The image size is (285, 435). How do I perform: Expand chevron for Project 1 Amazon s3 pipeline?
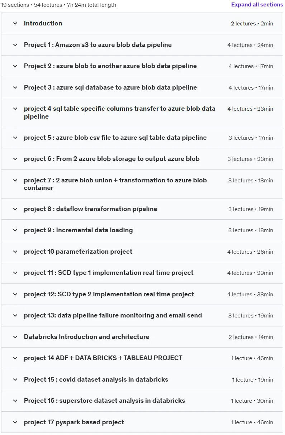[15, 45]
